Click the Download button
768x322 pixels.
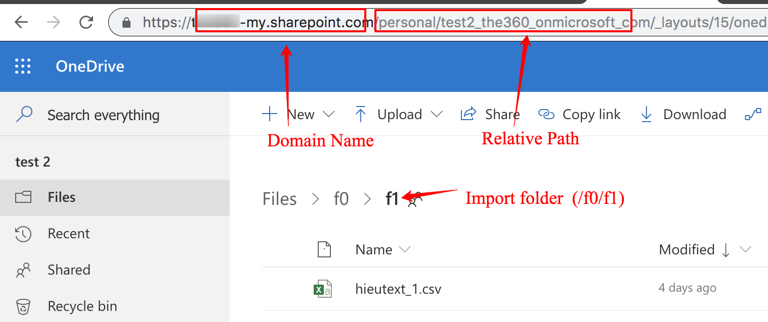click(x=684, y=115)
